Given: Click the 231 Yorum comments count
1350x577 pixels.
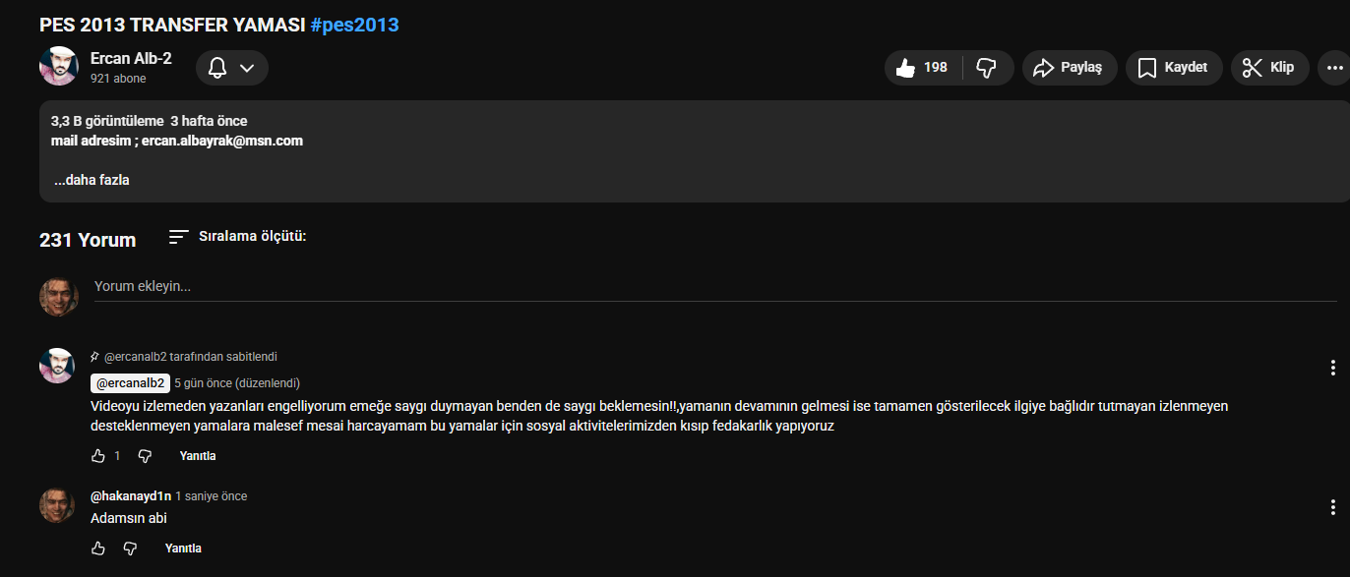Looking at the screenshot, I should coord(88,240).
